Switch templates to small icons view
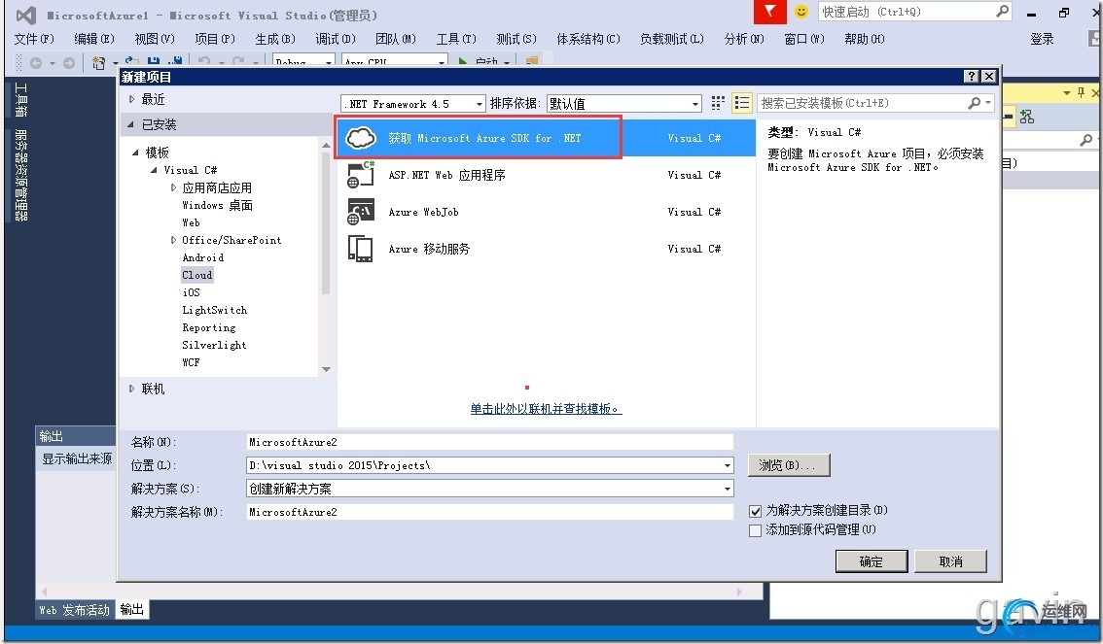 pos(718,103)
